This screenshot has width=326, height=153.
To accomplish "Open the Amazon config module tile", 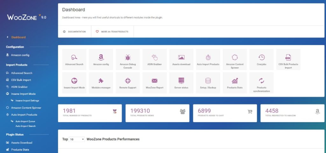I will point(101,59).
